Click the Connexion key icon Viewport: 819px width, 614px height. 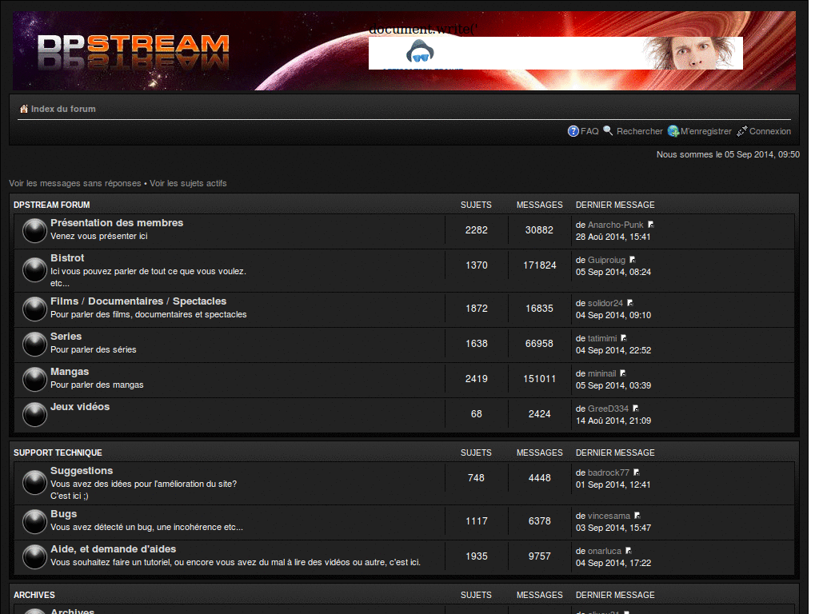(742, 131)
